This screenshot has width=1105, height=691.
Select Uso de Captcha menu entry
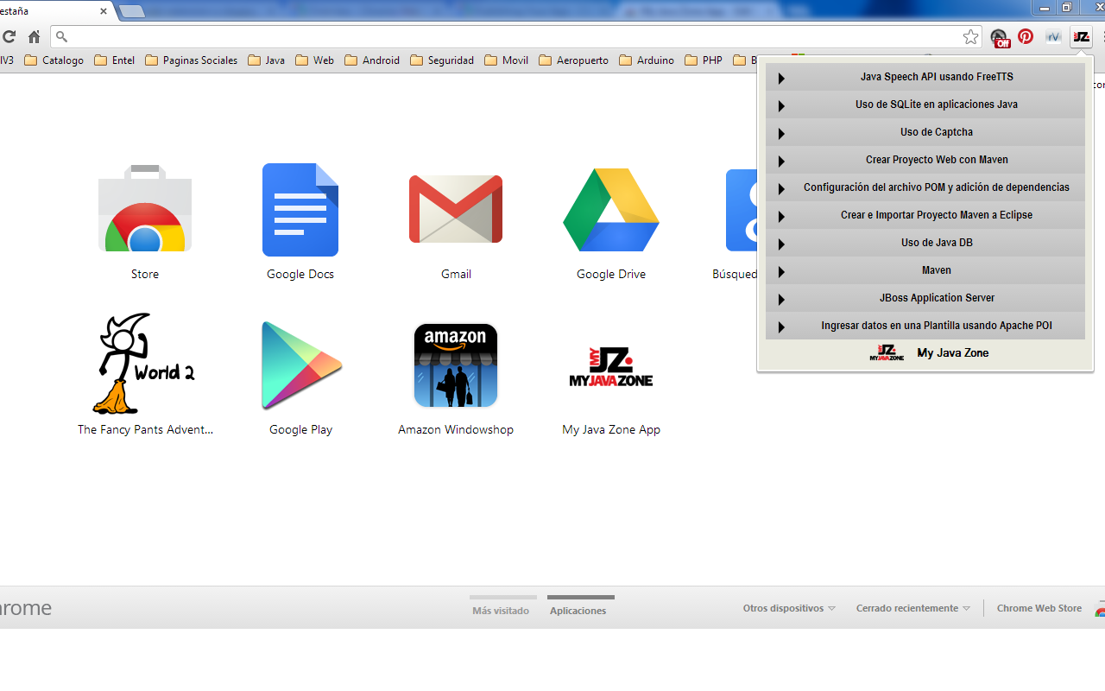(x=936, y=132)
